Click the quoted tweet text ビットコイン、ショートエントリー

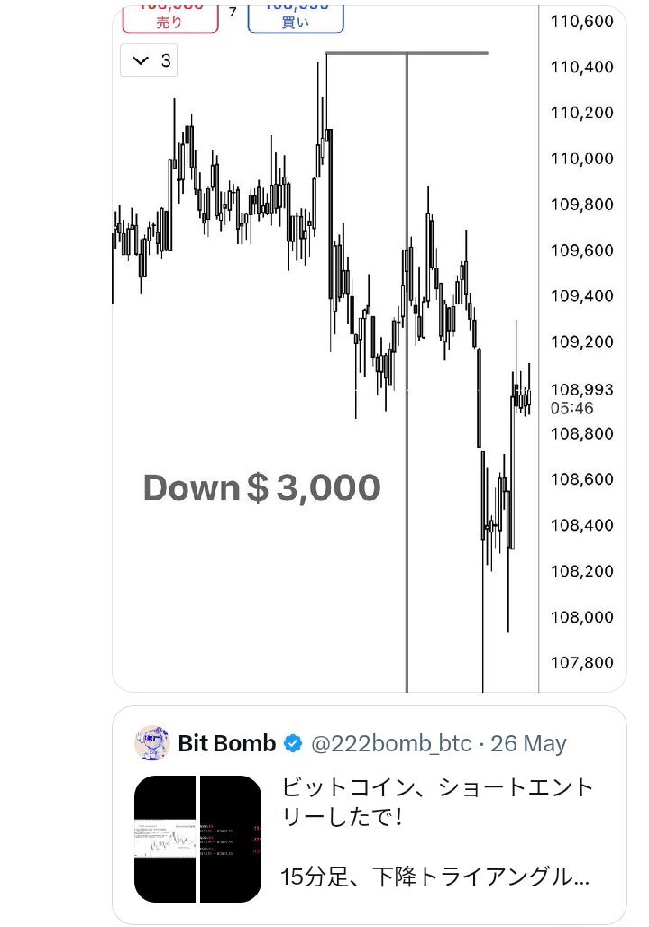[436, 803]
